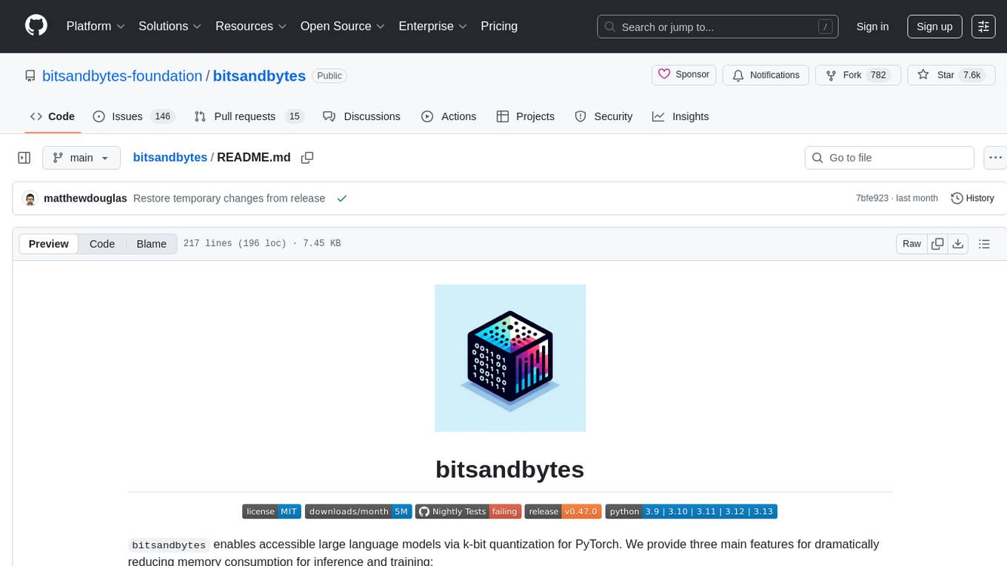The image size is (1007, 566).
Task: View the Raw file
Action: pyautogui.click(x=911, y=244)
